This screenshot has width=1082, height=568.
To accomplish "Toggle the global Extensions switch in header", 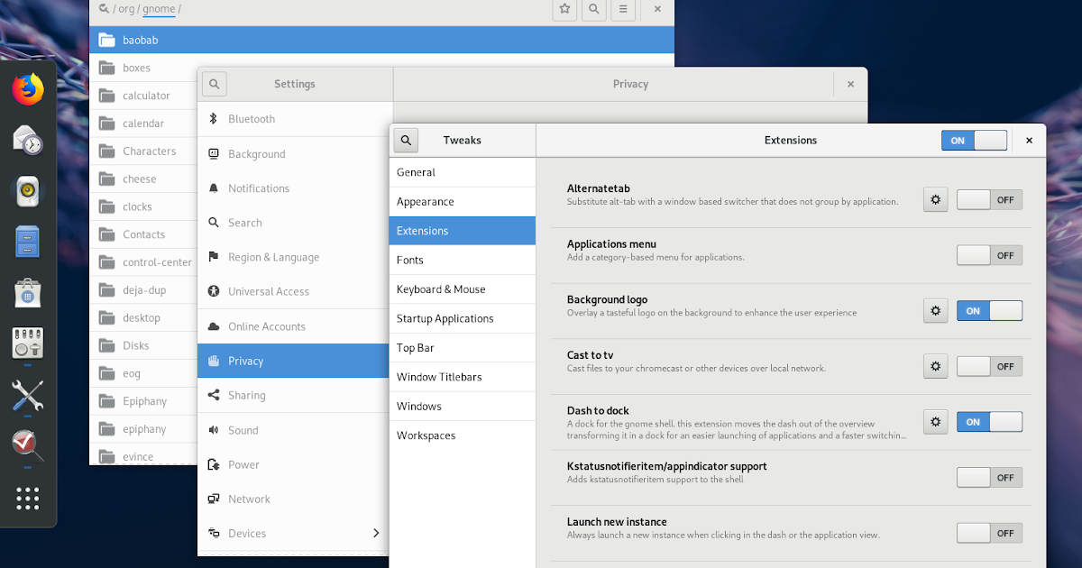I will [974, 141].
